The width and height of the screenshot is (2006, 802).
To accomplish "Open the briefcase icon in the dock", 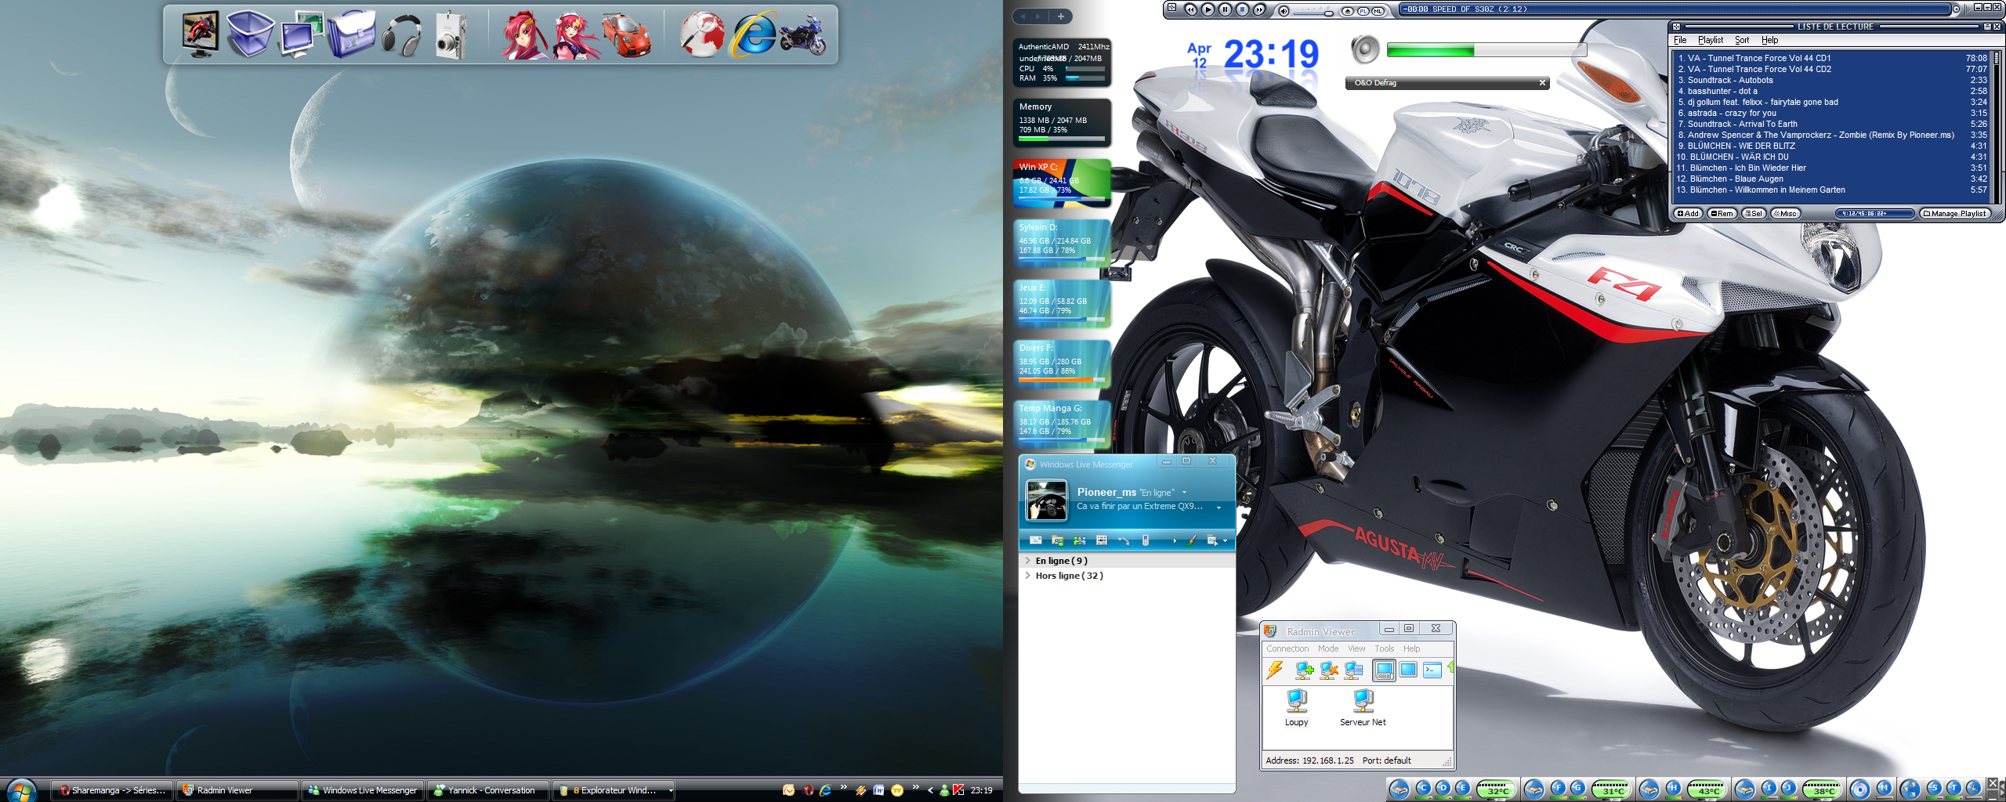I will coord(352,34).
